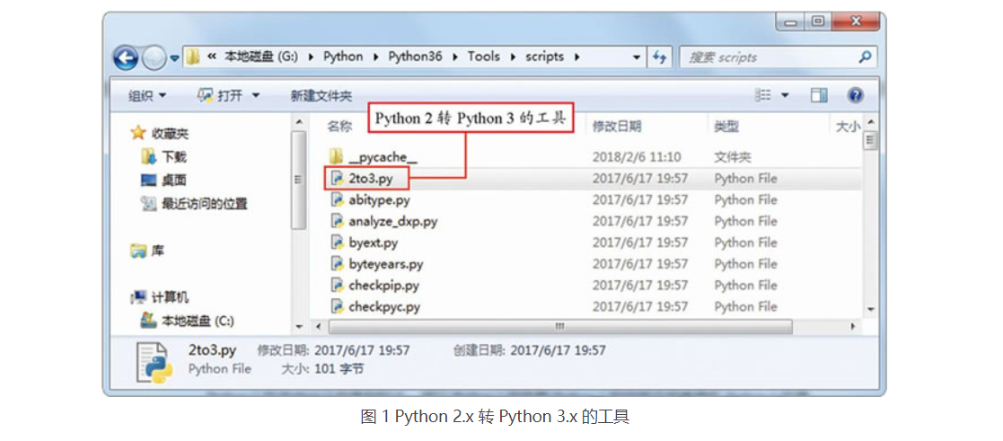1003x441 pixels.
Task: Select Python36 in the address path
Action: (x=415, y=57)
